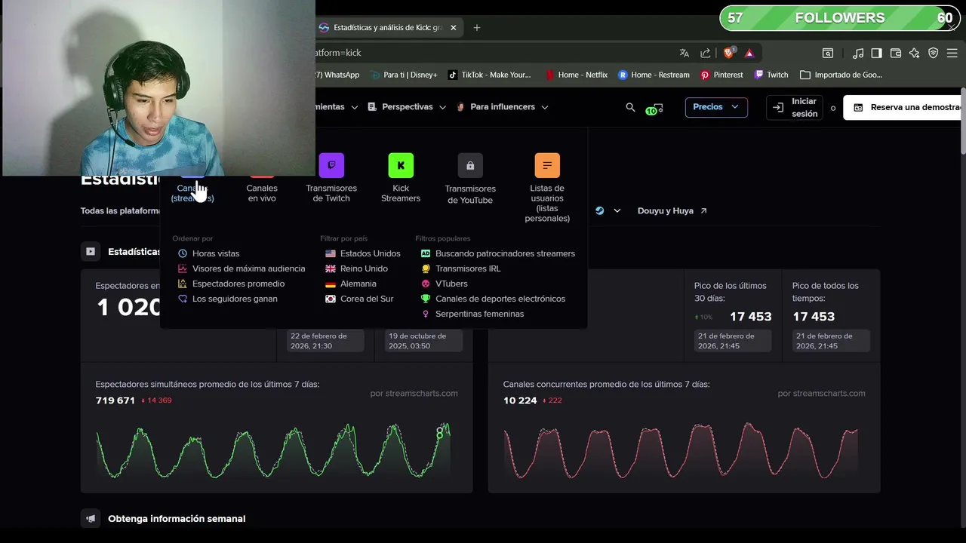Click the share page icon in address bar
Image resolution: width=966 pixels, height=543 pixels.
[706, 53]
